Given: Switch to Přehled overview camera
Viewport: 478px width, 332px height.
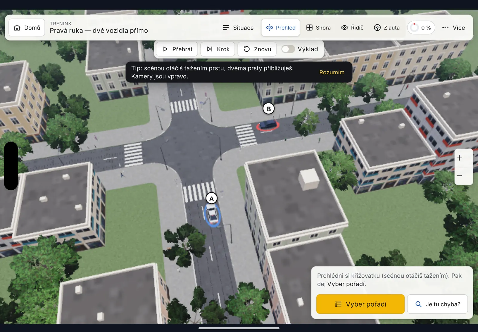Looking at the screenshot, I should coord(281,28).
